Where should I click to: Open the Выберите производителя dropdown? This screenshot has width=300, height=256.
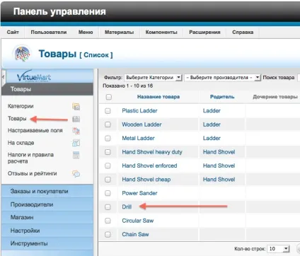coord(222,77)
